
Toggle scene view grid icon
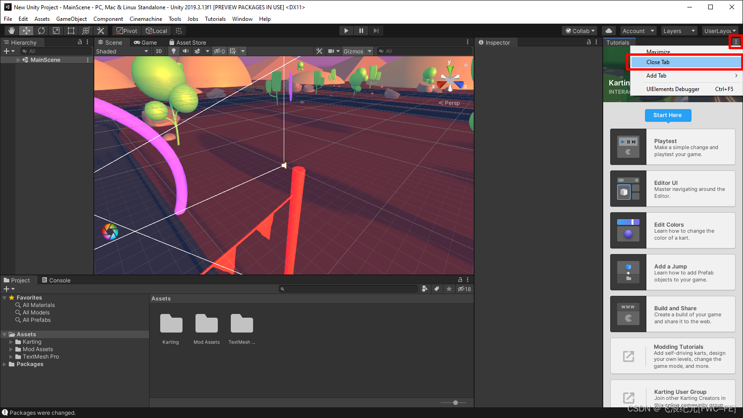233,51
